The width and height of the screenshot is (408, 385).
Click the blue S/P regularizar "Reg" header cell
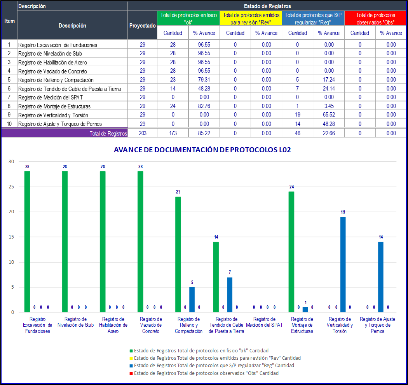(313, 18)
